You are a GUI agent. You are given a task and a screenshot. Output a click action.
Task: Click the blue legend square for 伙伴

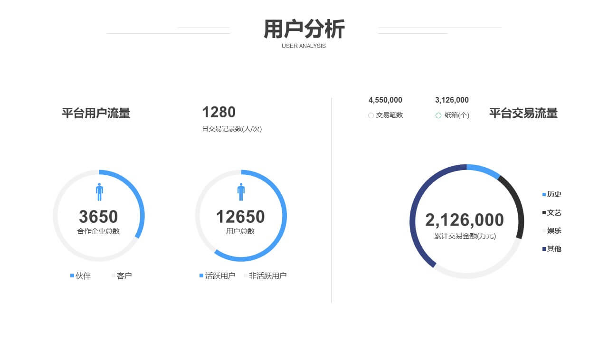pyautogui.click(x=72, y=275)
